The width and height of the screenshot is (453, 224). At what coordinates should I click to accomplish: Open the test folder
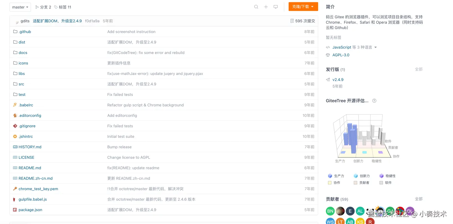22,95
